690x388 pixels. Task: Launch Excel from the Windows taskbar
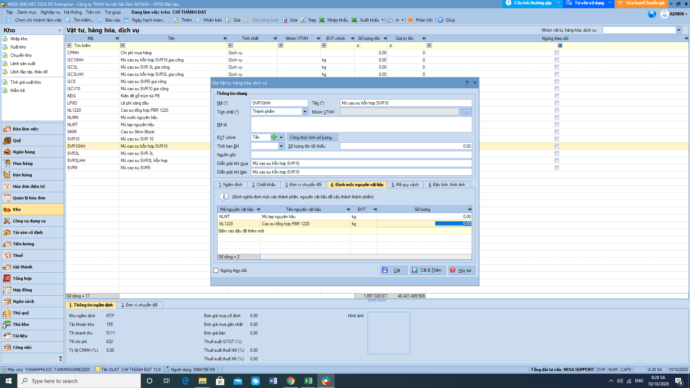point(308,381)
